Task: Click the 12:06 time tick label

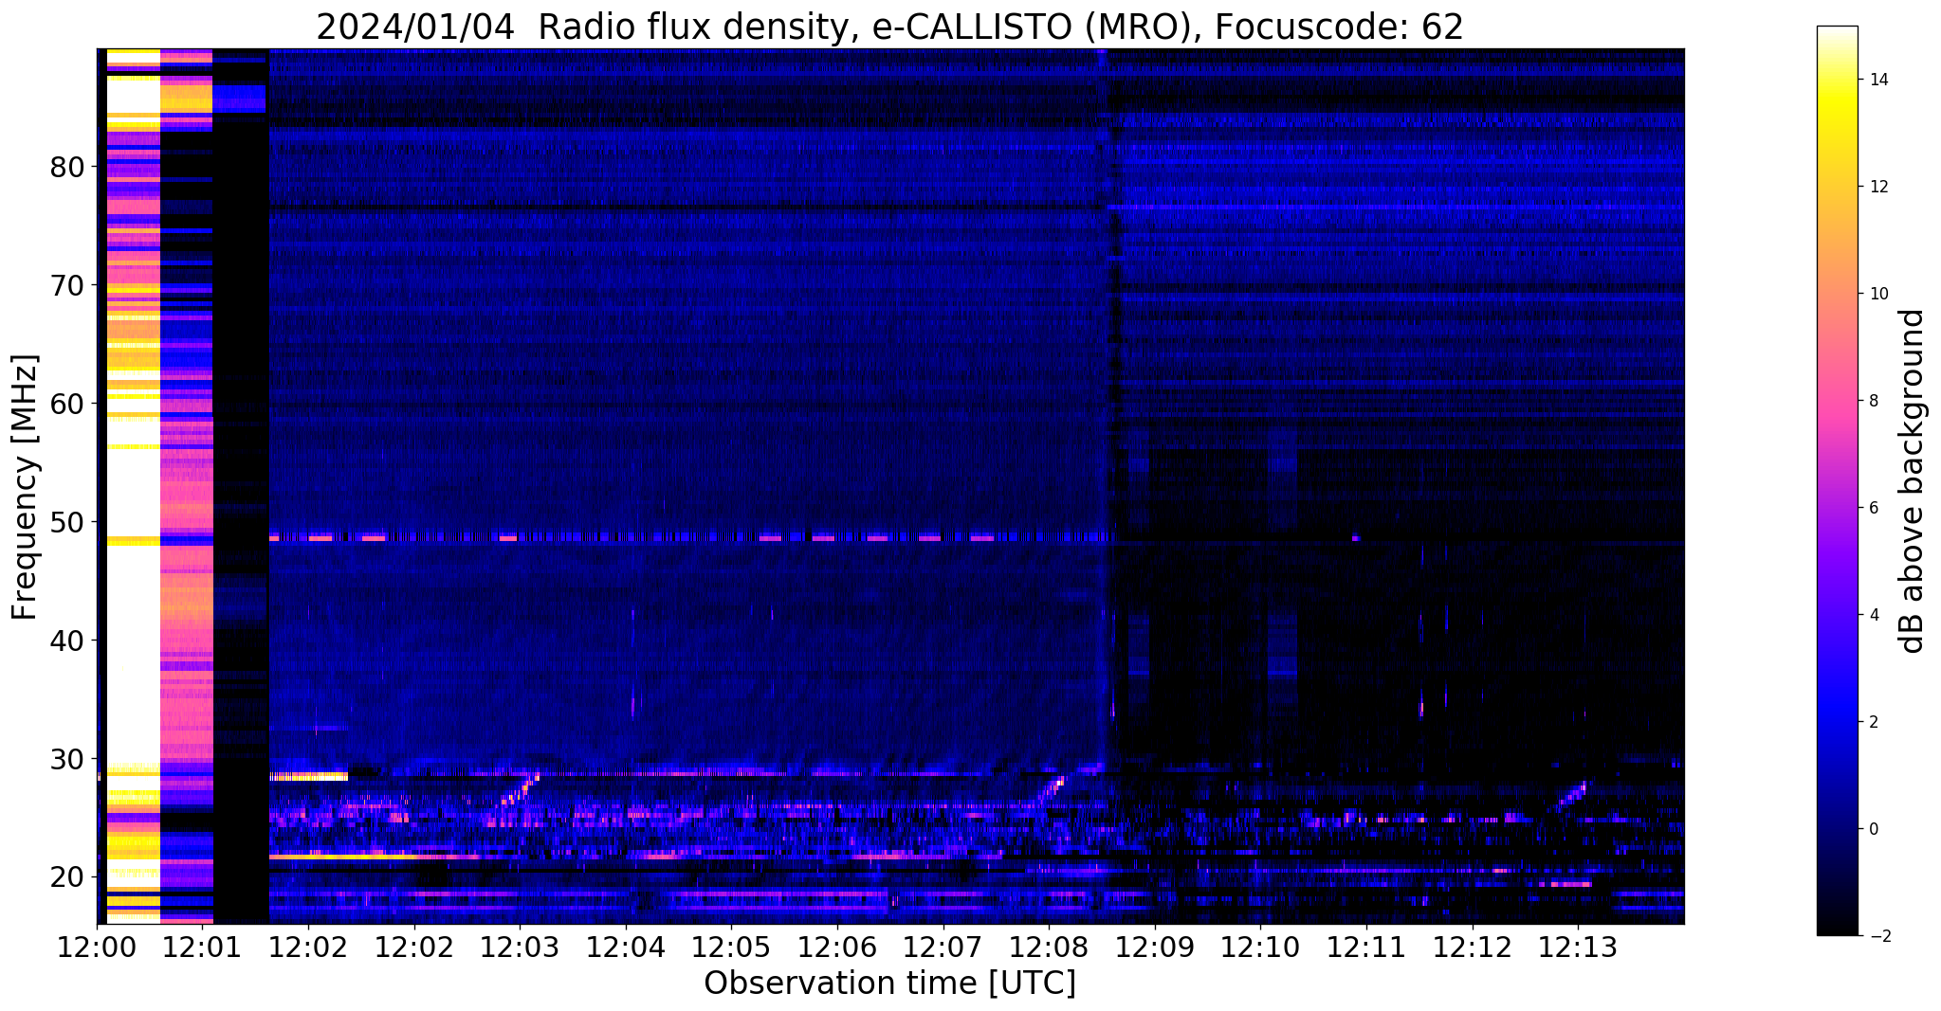Action: (x=837, y=948)
